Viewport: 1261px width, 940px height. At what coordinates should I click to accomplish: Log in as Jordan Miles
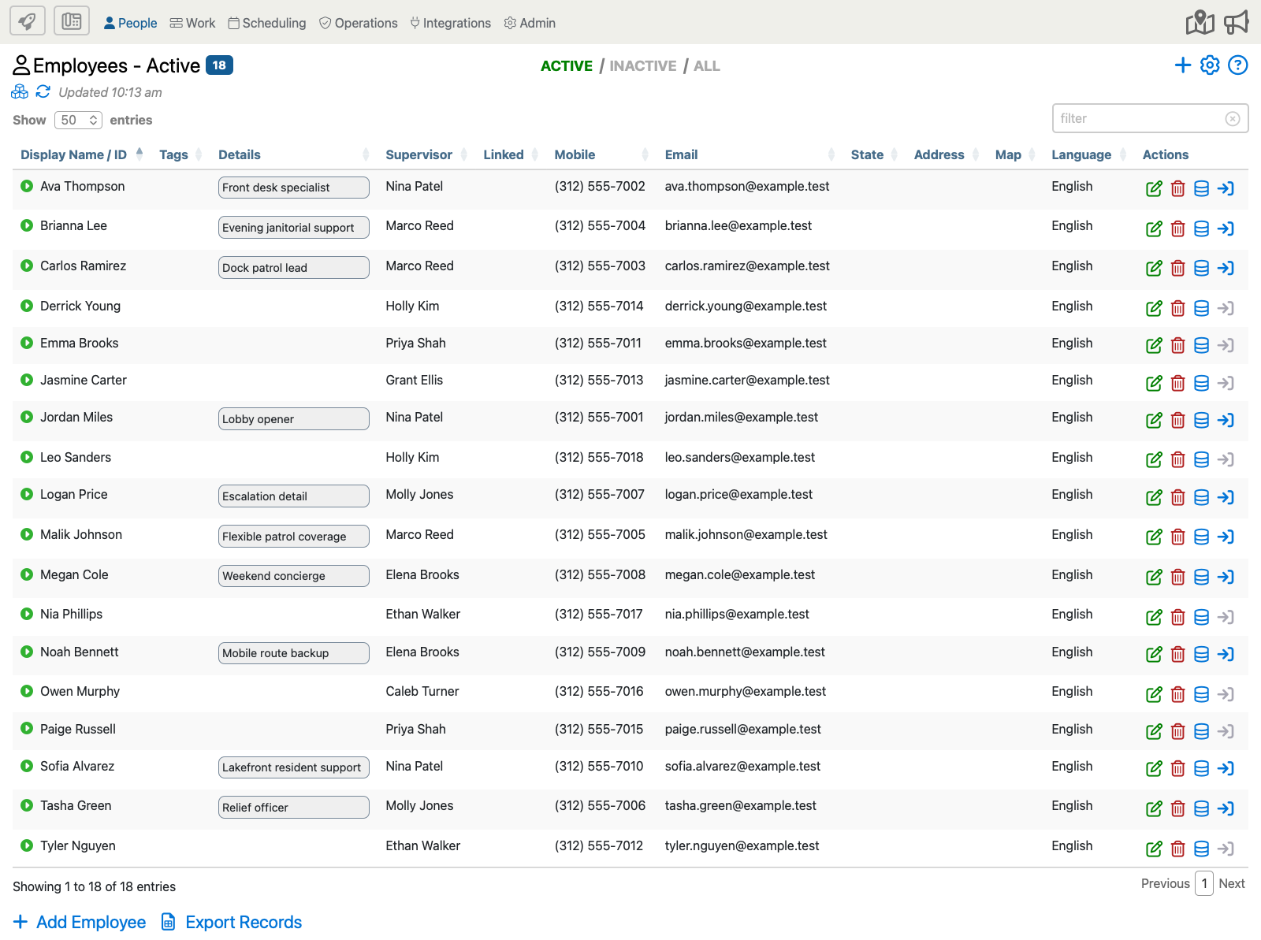click(1226, 420)
